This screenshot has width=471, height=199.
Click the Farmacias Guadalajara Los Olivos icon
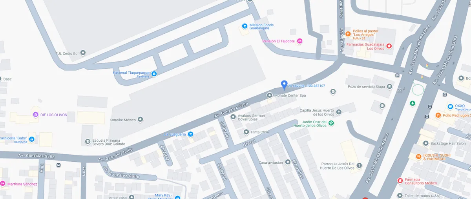(x=389, y=46)
